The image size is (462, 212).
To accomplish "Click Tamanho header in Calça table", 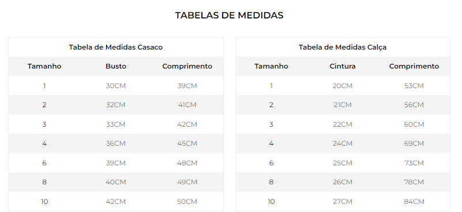I will point(271,66).
